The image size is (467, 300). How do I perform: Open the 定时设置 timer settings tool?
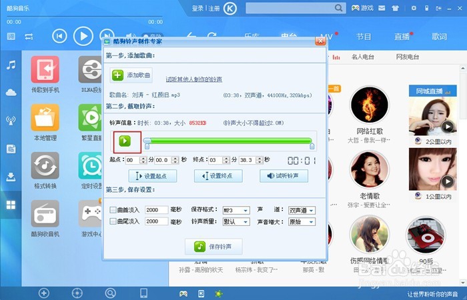click(x=90, y=171)
